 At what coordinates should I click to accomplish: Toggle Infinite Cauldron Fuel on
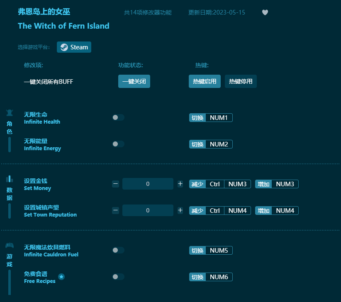click(x=118, y=250)
